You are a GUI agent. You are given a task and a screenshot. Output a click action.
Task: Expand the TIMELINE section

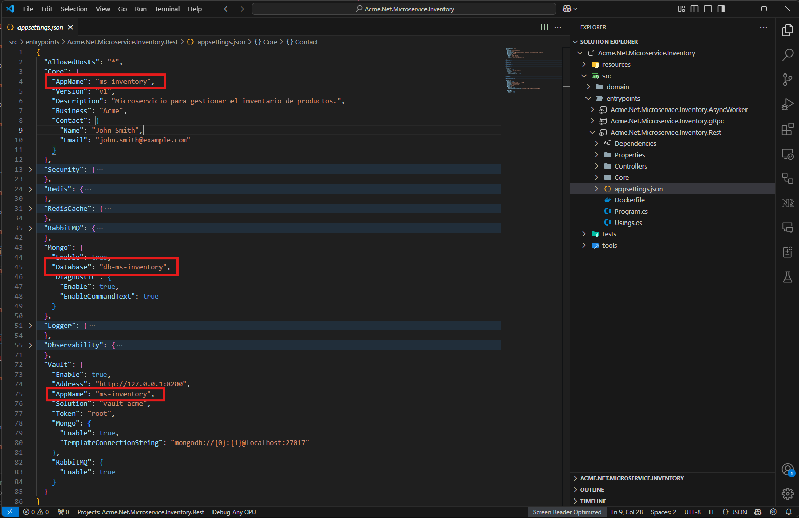pyautogui.click(x=593, y=501)
